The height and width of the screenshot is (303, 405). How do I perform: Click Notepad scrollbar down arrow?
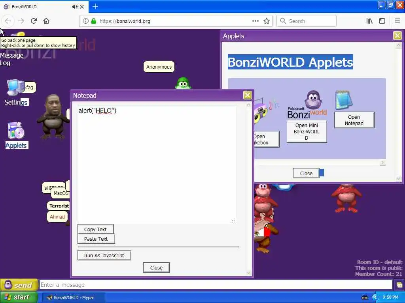click(248, 273)
